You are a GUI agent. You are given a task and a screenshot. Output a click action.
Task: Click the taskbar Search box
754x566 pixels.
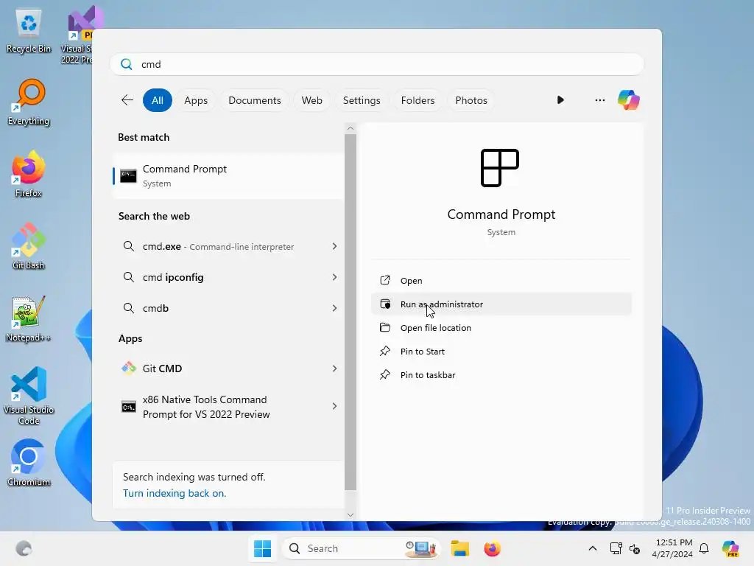point(361,548)
